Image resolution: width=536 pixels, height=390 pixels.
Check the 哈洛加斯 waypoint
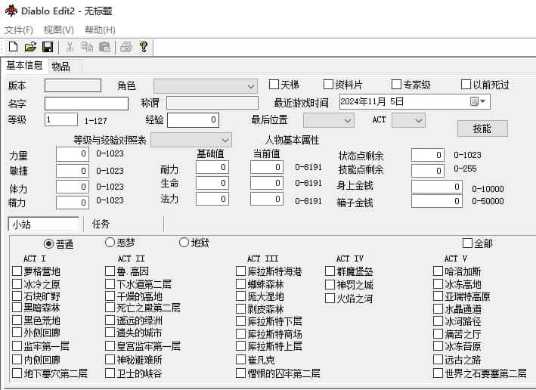point(457,271)
